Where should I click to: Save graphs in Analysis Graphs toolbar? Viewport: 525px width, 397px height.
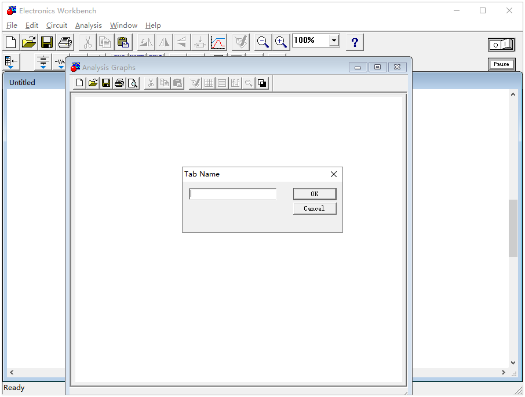pos(106,83)
